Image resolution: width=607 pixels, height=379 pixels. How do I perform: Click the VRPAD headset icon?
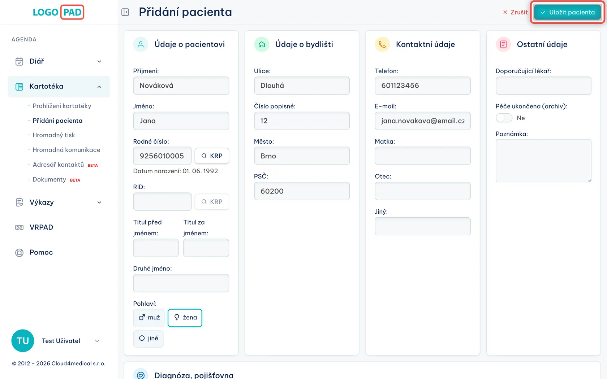20,227
